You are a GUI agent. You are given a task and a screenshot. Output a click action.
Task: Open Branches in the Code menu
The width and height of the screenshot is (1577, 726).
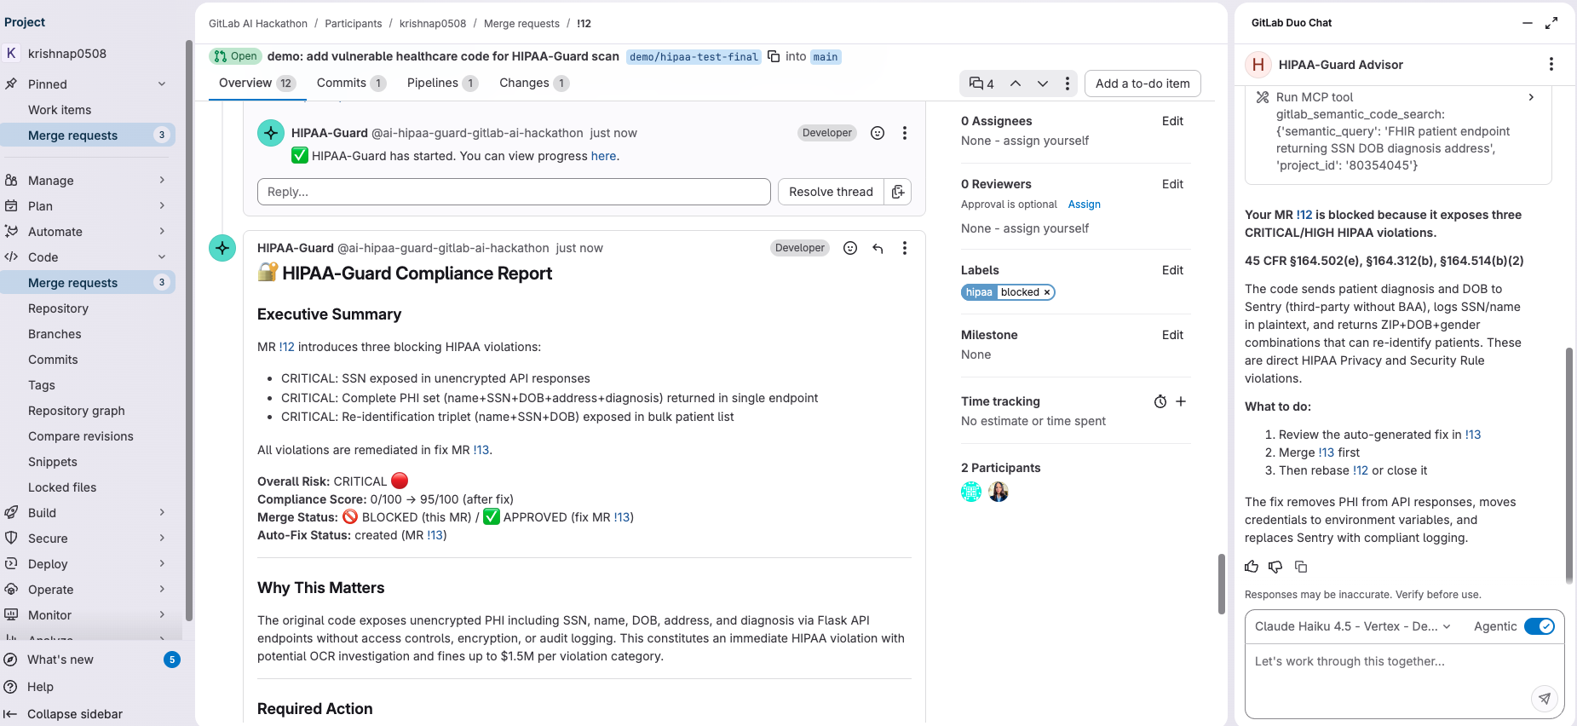pyautogui.click(x=55, y=334)
